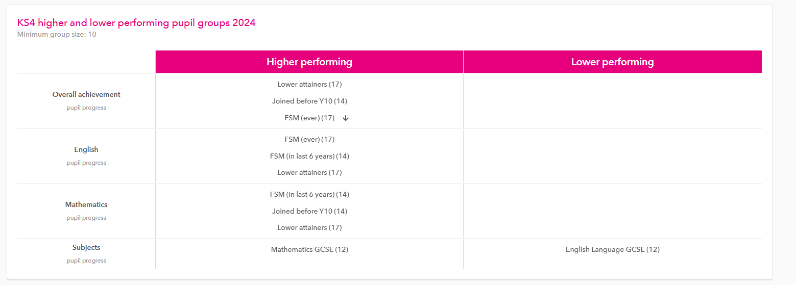Screen dimensions: 796x285
Task: Select Lower attainers (17) in the English row
Action: point(309,172)
